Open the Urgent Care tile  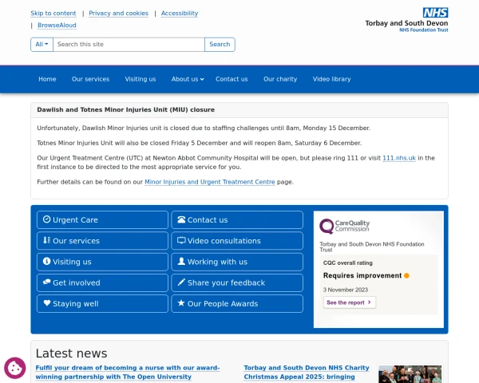pos(102,220)
